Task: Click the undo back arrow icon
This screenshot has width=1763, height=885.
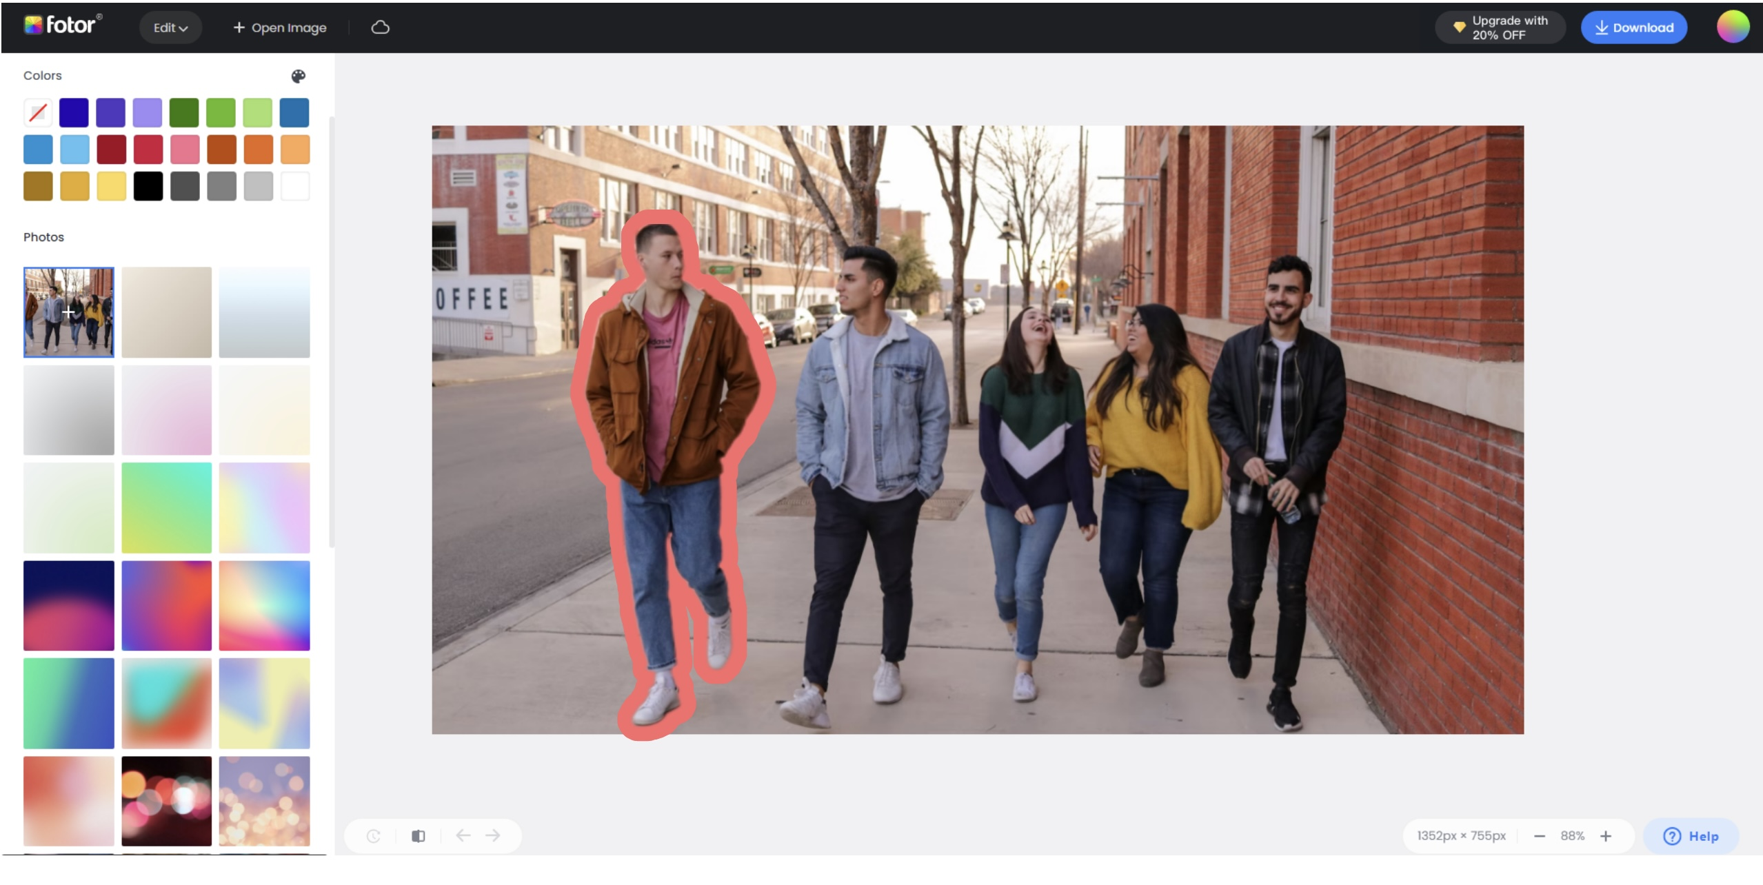Action: (x=463, y=835)
